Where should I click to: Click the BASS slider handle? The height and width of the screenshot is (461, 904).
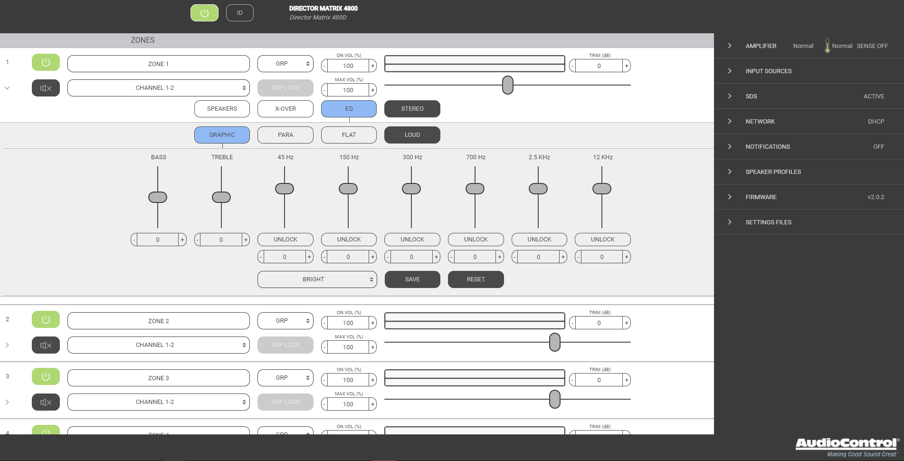(158, 197)
